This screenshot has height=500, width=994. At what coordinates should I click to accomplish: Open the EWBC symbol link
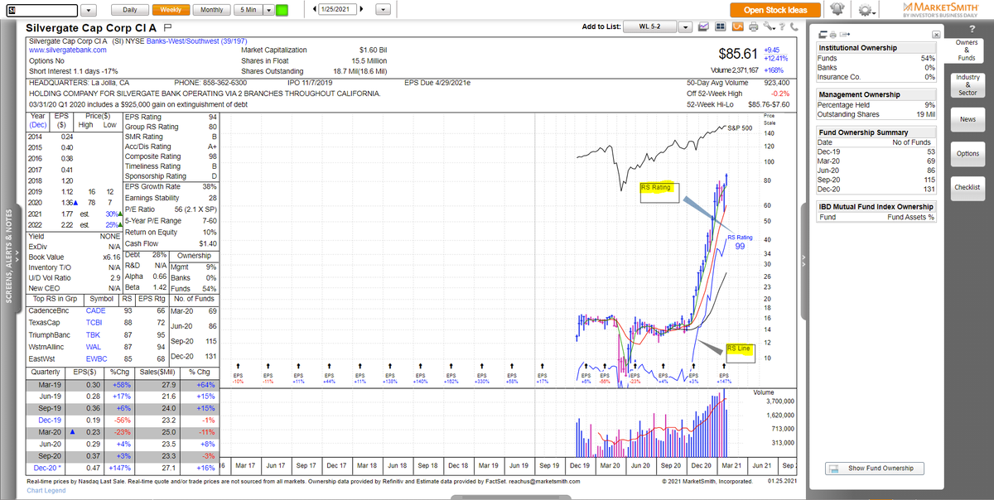[x=97, y=360]
